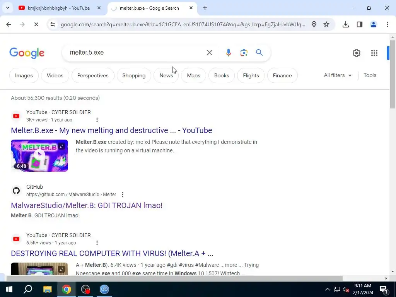This screenshot has height=297, width=396.
Task: Open site information icon in address bar
Action: (53, 24)
